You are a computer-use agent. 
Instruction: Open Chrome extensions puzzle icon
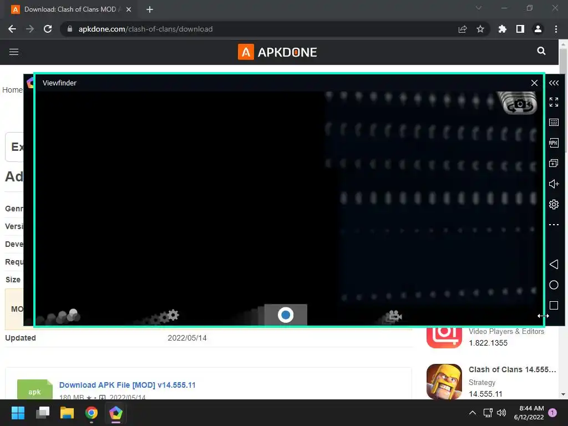coord(503,29)
